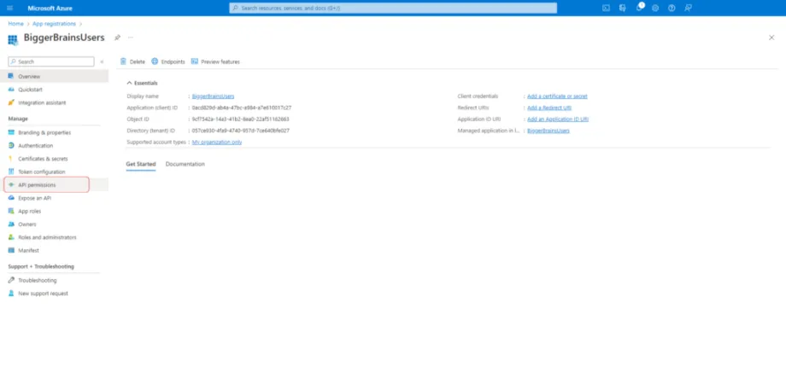This screenshot has height=379, width=786.
Task: Open the Notifications bell
Action: pyautogui.click(x=639, y=8)
